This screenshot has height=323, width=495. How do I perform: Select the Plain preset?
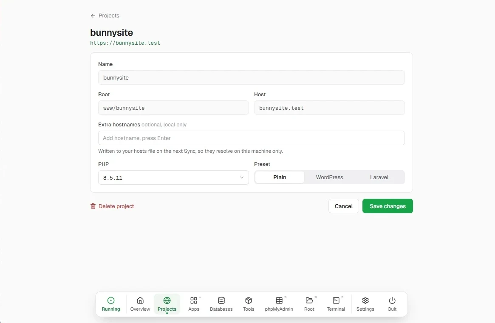pos(280,177)
